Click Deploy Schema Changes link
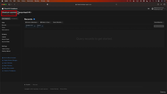Viewport: 167px width, 94px height. click(10, 60)
